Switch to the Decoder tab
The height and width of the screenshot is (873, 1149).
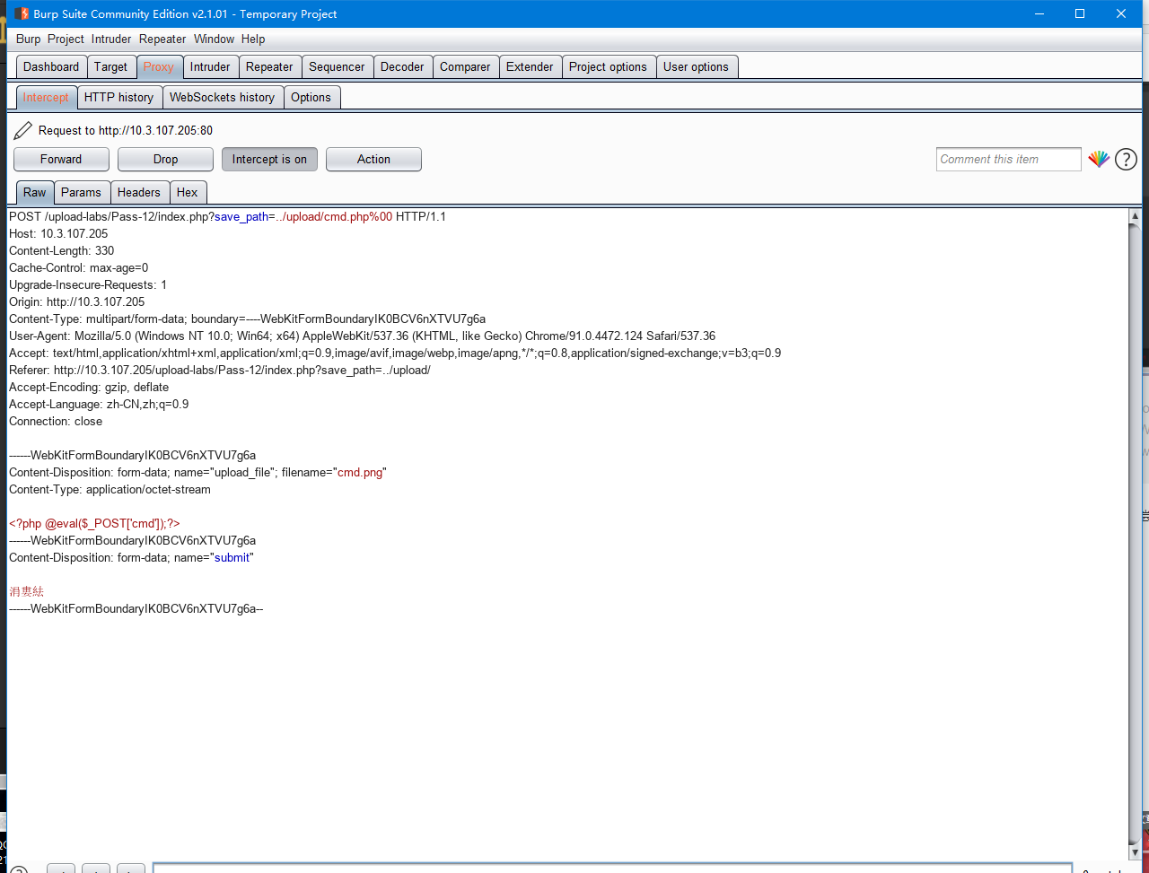point(402,66)
